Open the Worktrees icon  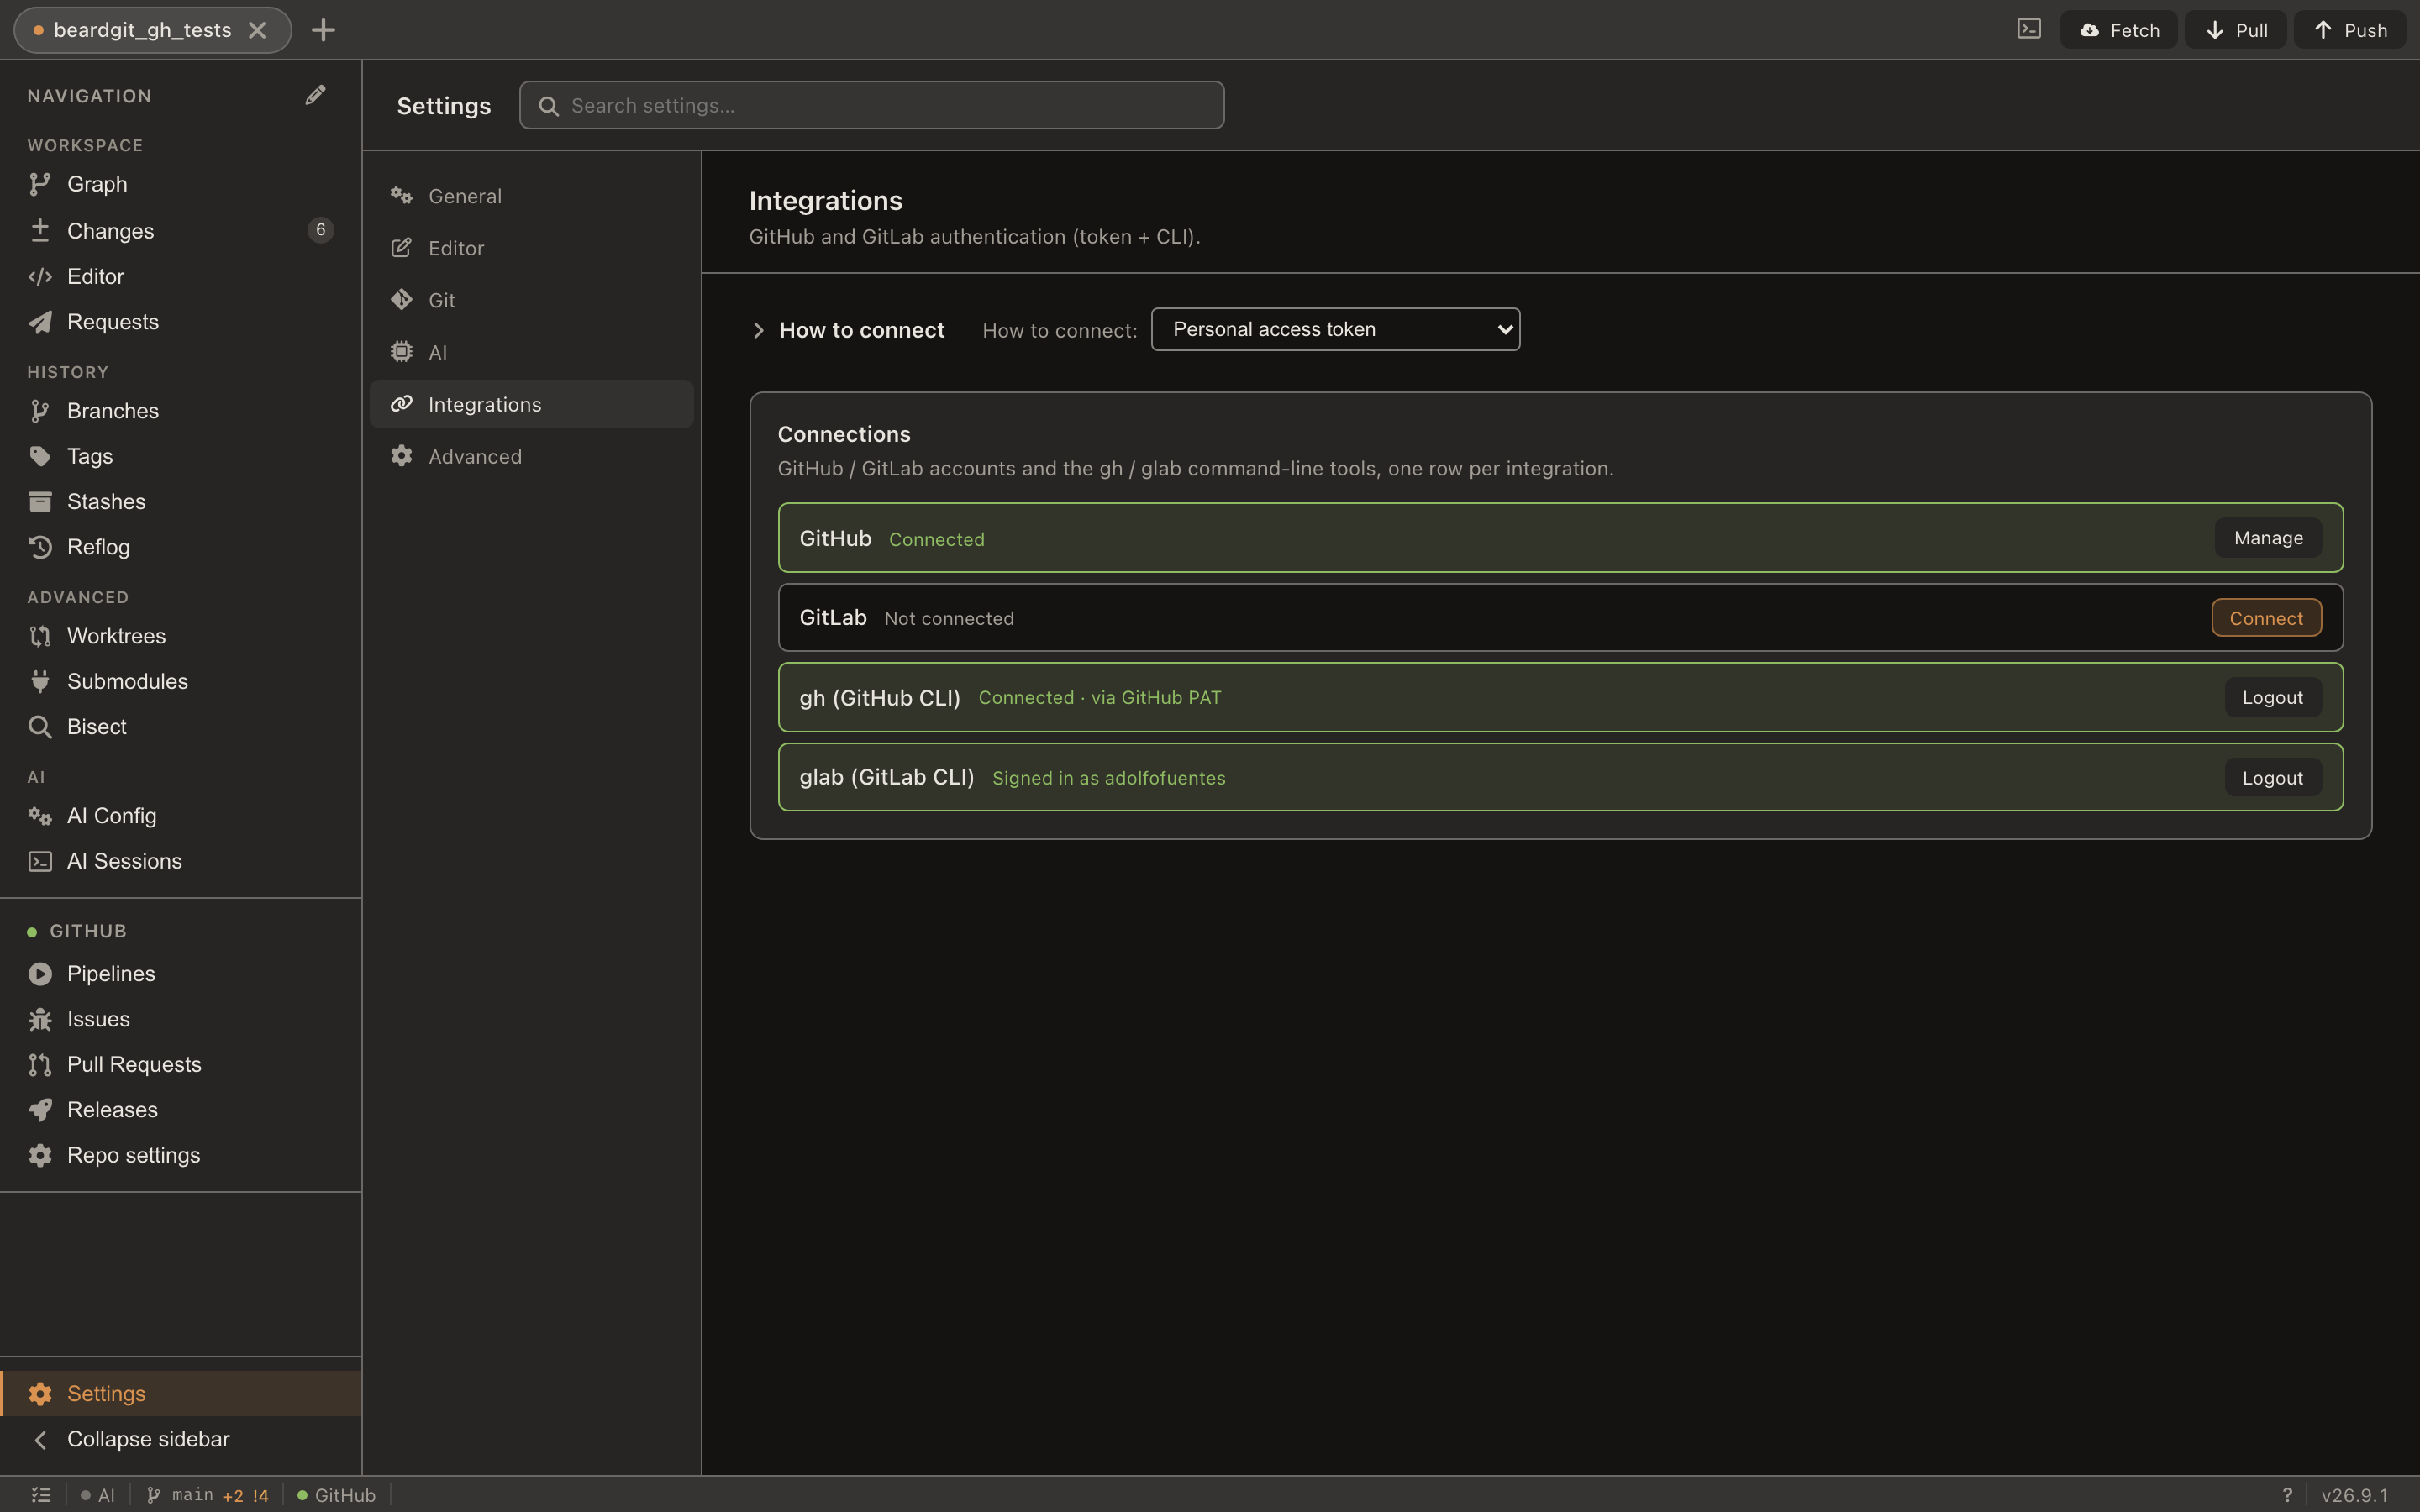40,636
